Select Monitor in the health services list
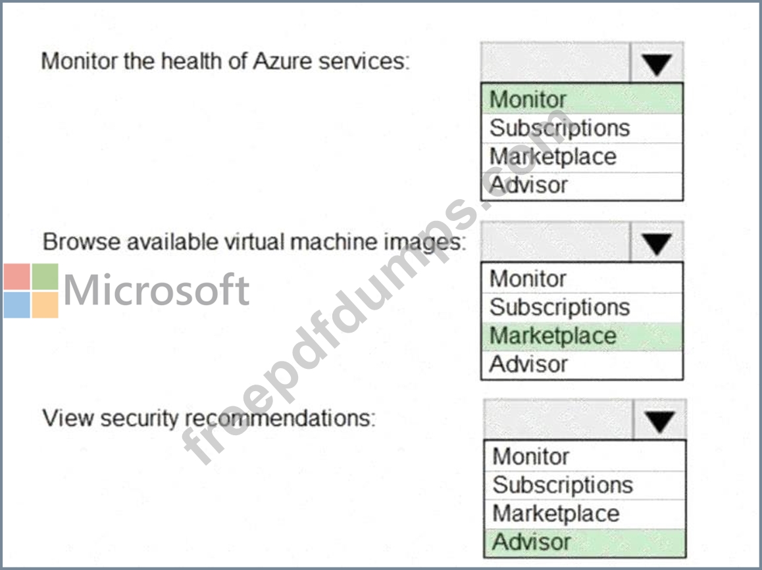Viewport: 762px width, 570px height. coord(582,99)
